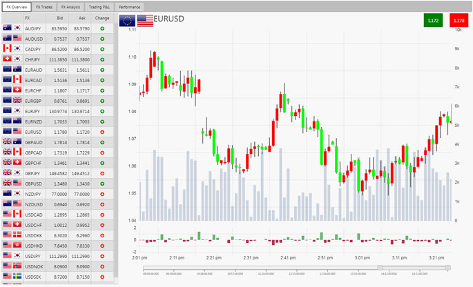Click left handle of time range slider
Viewport: 473px width, 287px height.
coord(379,267)
